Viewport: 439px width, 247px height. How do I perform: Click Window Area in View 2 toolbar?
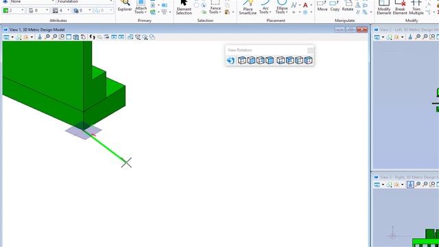(x=432, y=37)
